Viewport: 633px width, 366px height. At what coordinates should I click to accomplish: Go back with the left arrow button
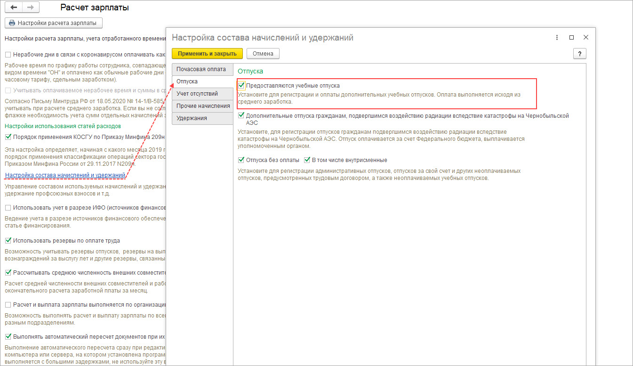tap(13, 8)
